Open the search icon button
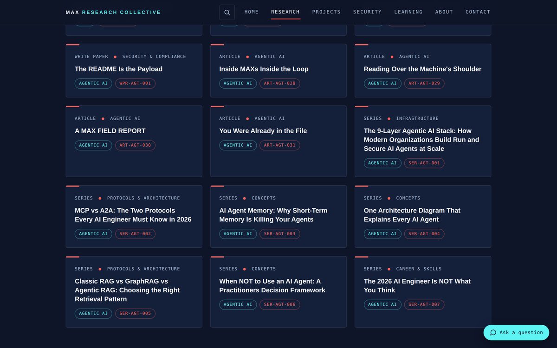557x348 pixels. [227, 13]
